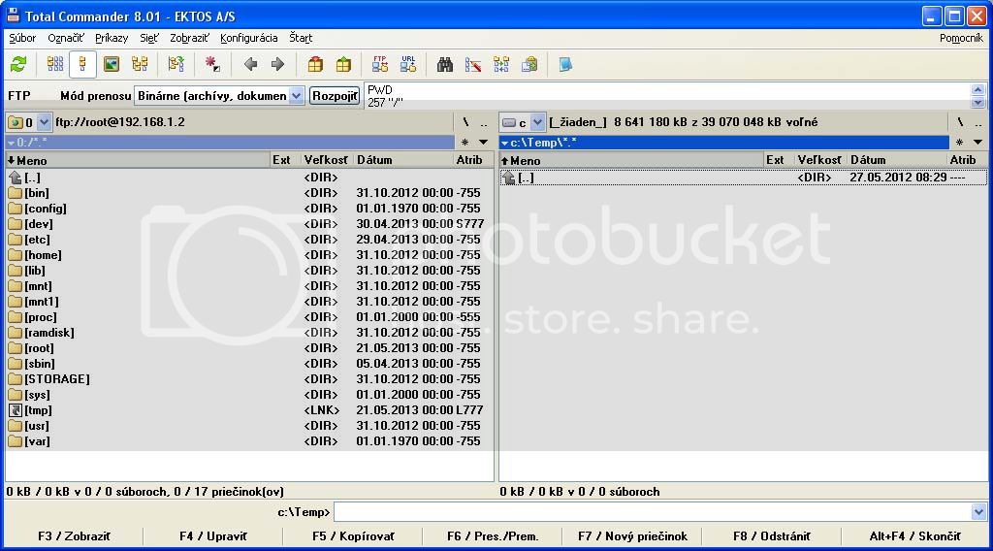
Task: Open the synchronize directories icon
Action: 501,64
